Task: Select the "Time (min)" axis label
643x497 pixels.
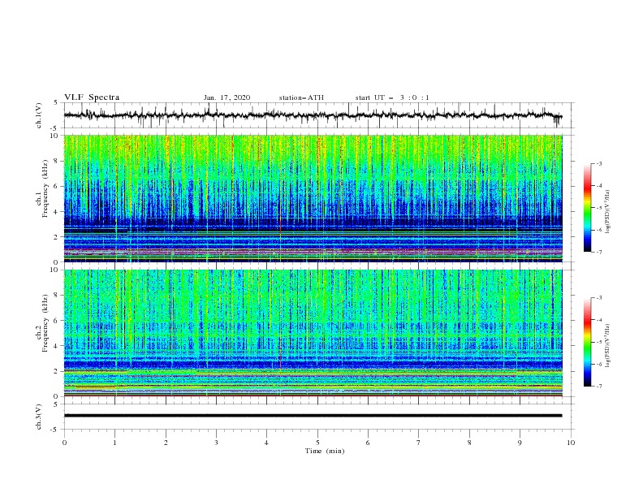Action: pyautogui.click(x=325, y=451)
